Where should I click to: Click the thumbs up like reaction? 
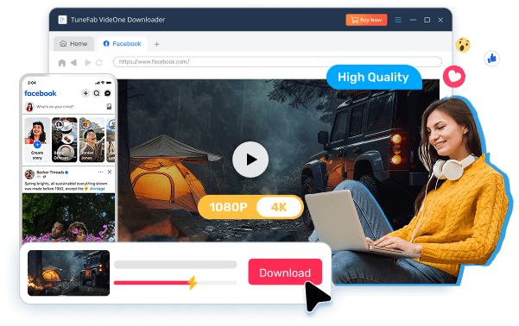(491, 59)
